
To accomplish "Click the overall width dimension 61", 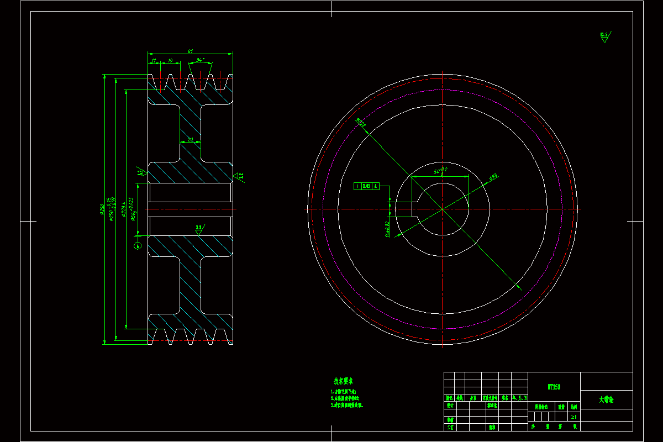I will 190,51.
